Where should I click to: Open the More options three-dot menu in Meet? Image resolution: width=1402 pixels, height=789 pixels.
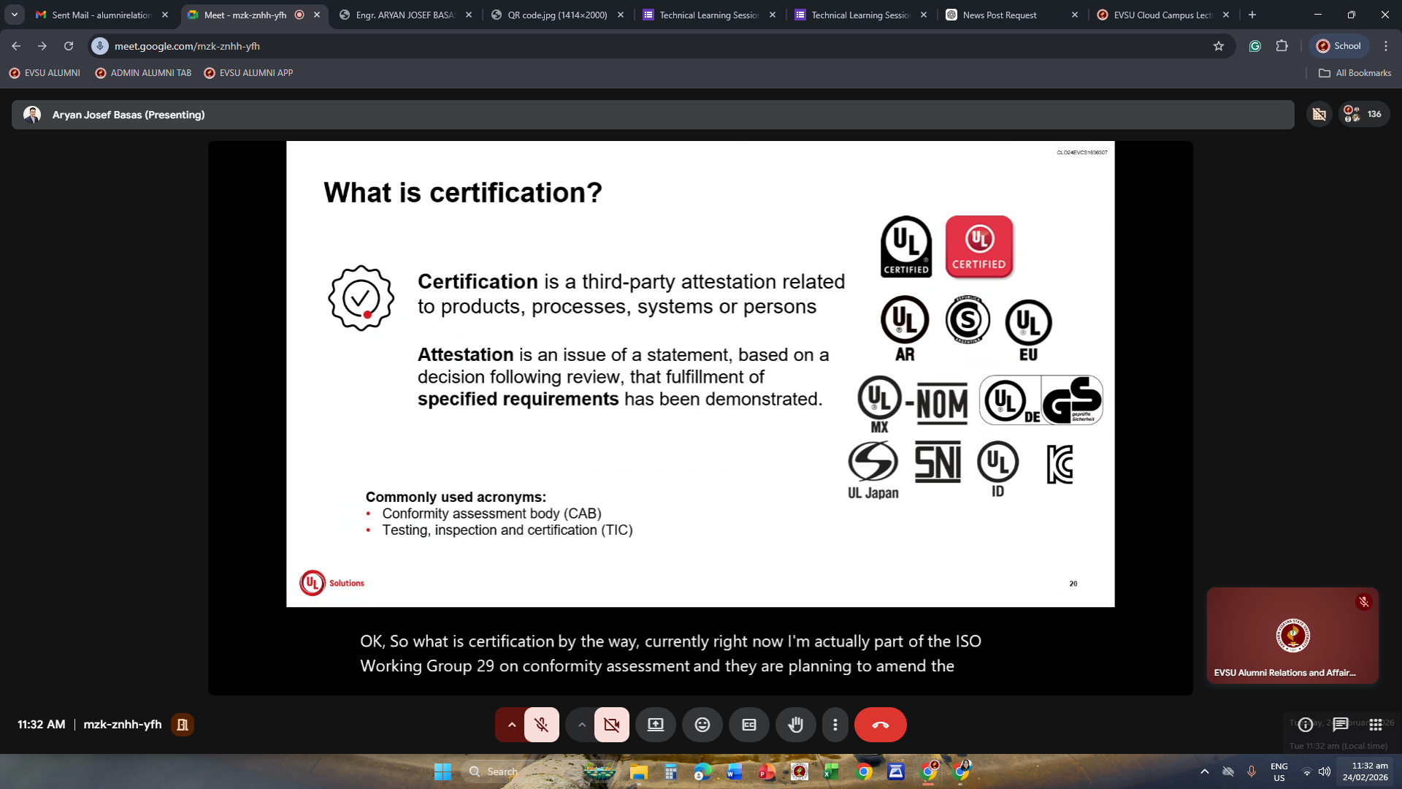835,725
